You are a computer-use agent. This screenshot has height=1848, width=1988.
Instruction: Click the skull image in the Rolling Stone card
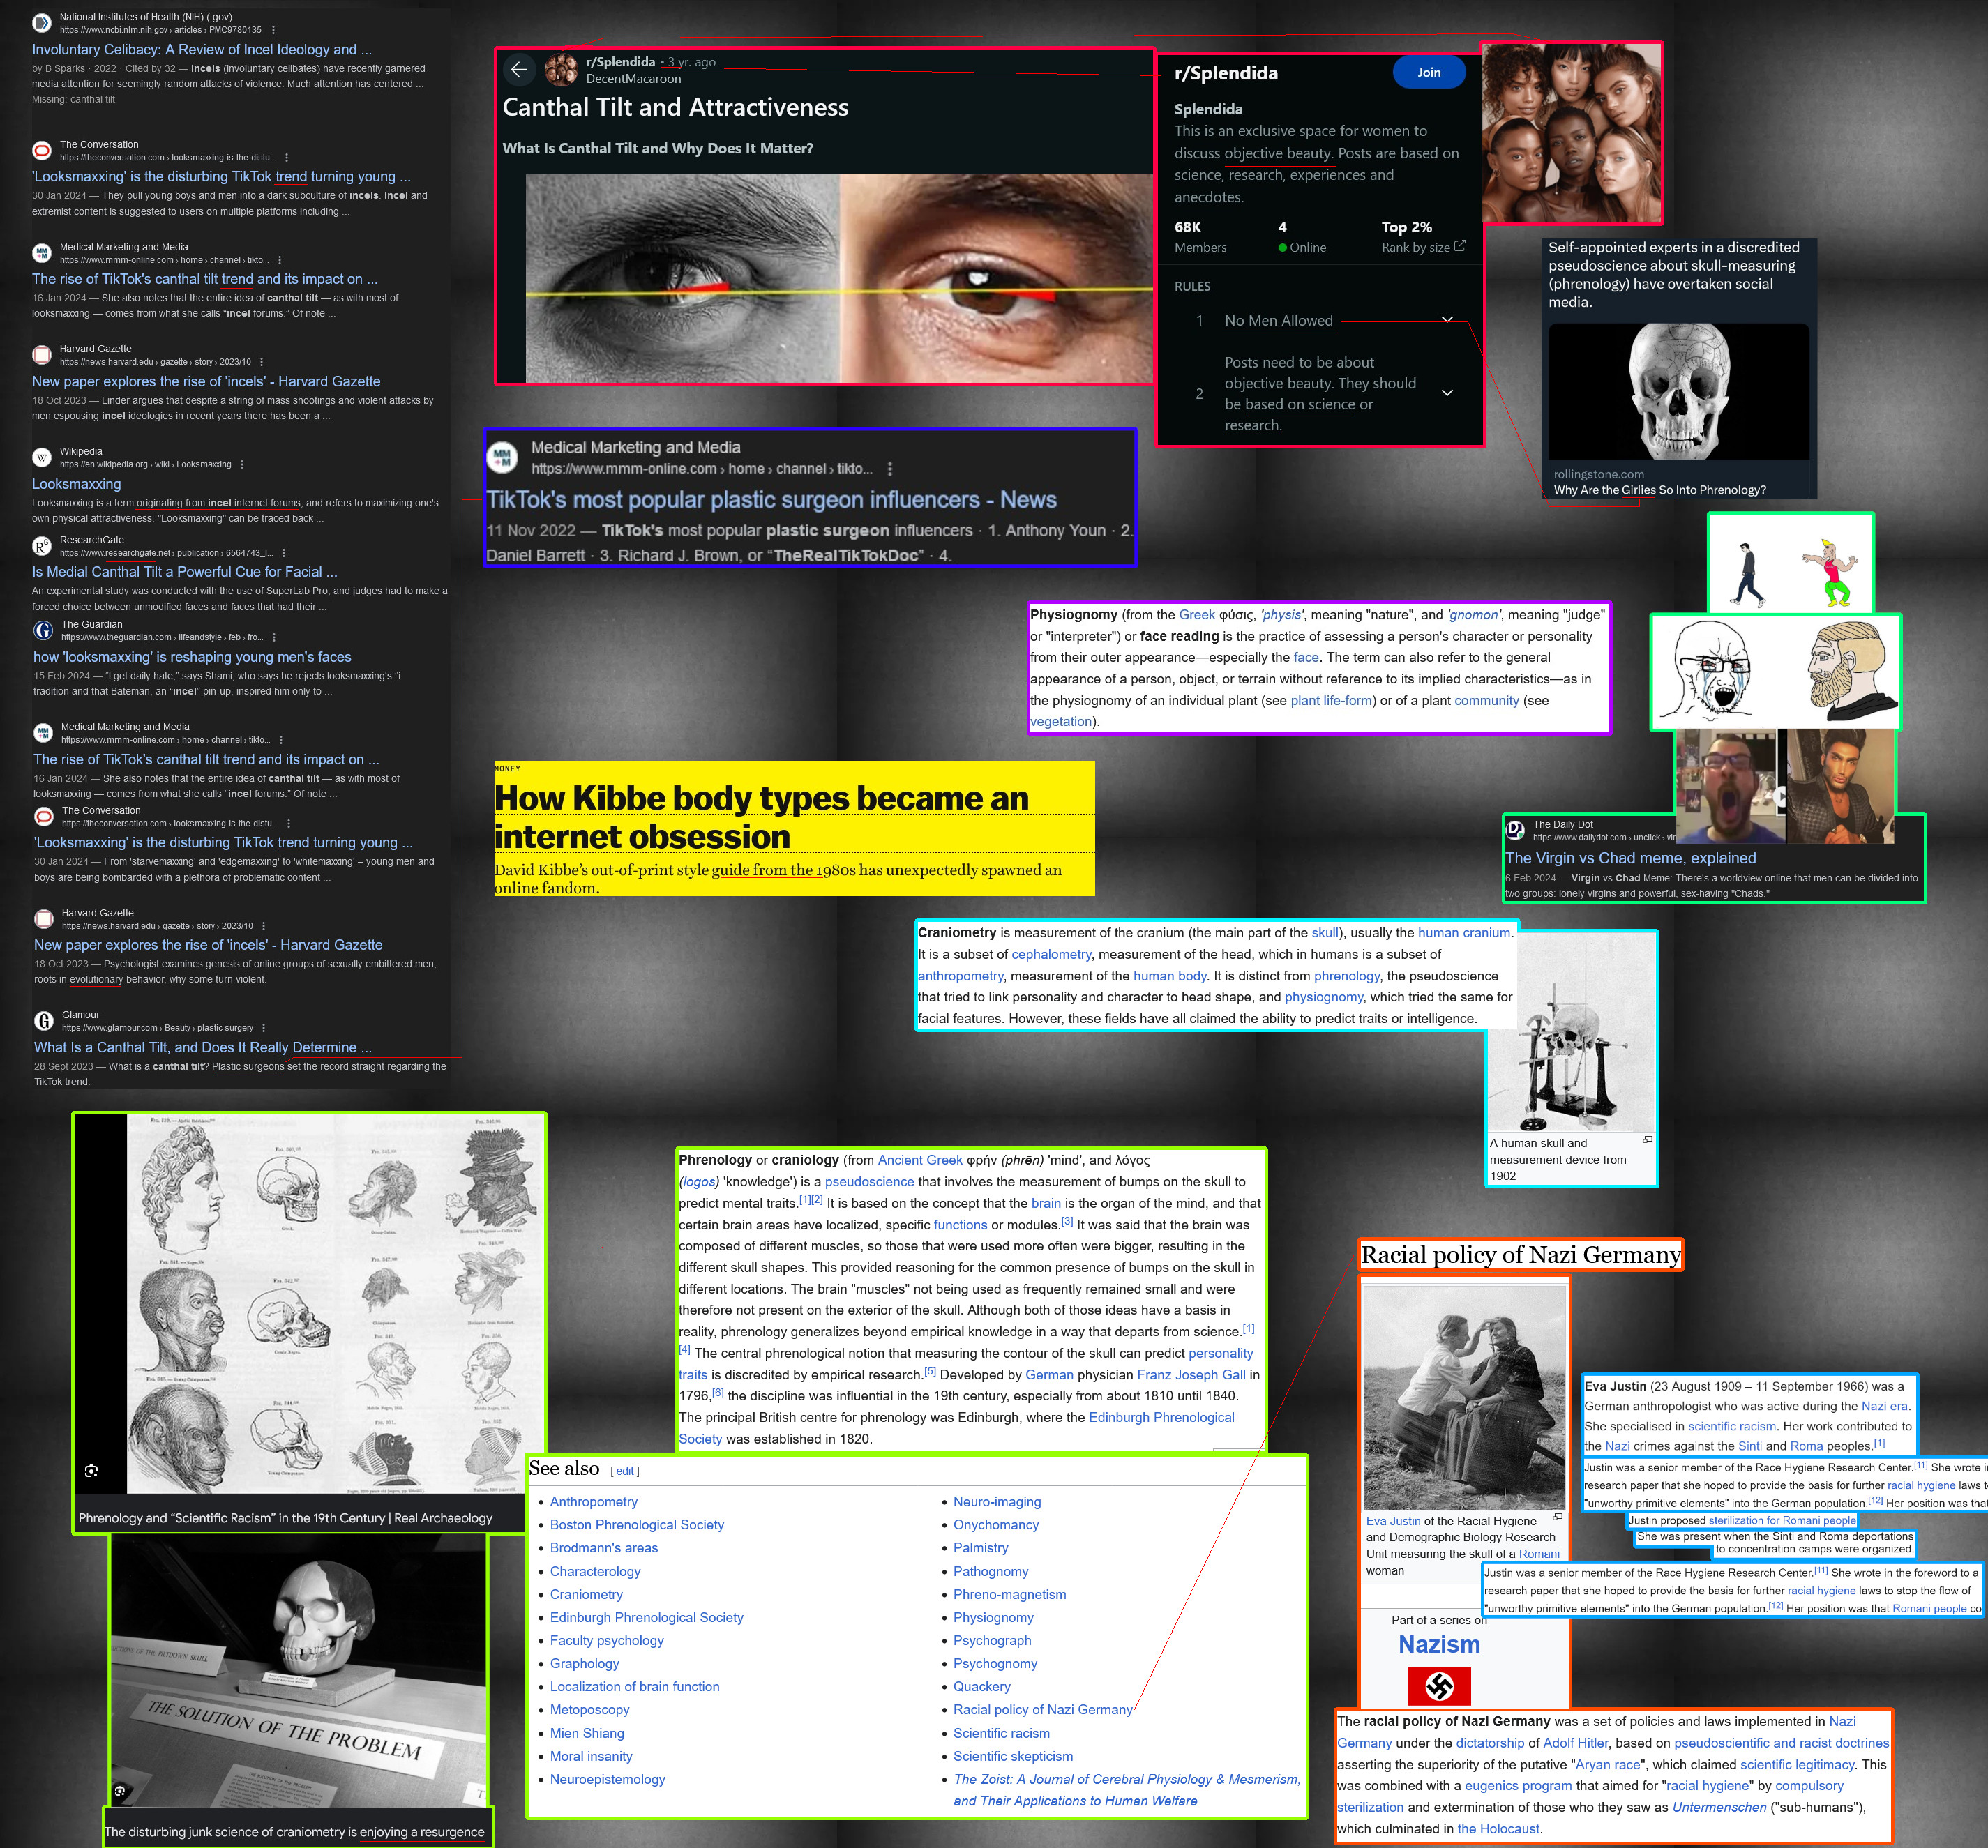[1678, 390]
